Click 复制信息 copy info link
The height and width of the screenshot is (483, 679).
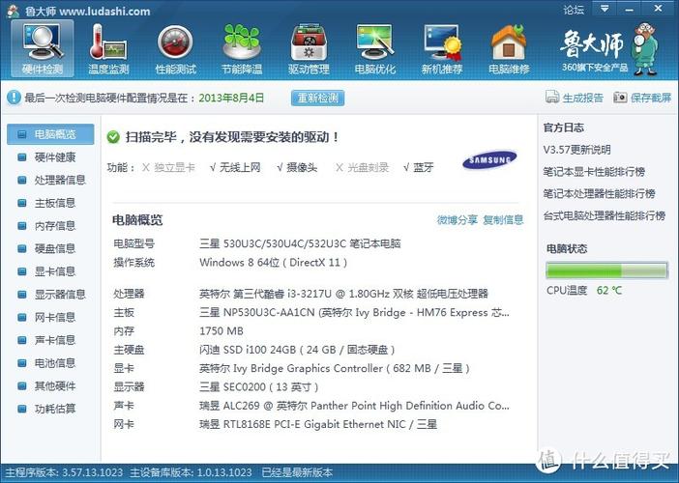(503, 219)
